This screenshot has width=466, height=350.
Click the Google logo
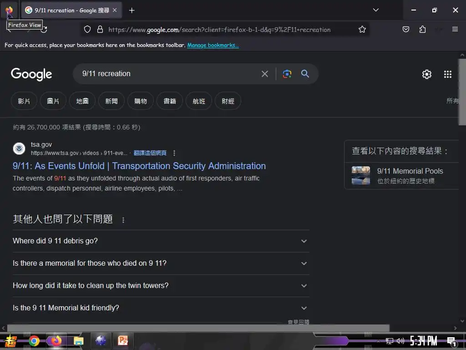pyautogui.click(x=31, y=74)
